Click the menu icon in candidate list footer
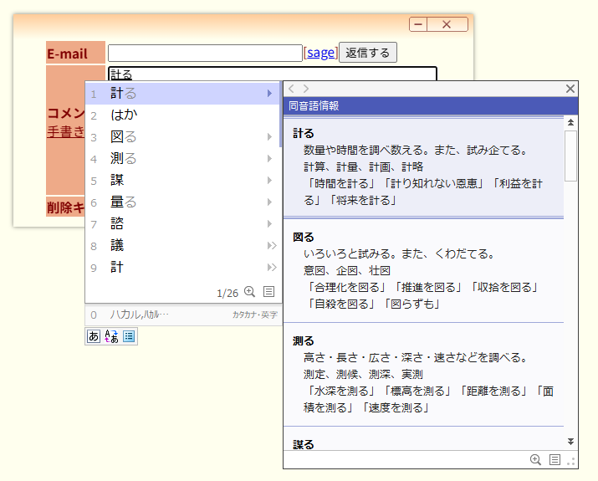This screenshot has width=598, height=481. coord(268,292)
